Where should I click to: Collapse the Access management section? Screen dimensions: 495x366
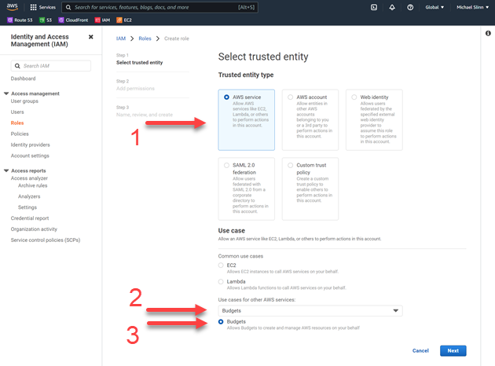coord(6,93)
